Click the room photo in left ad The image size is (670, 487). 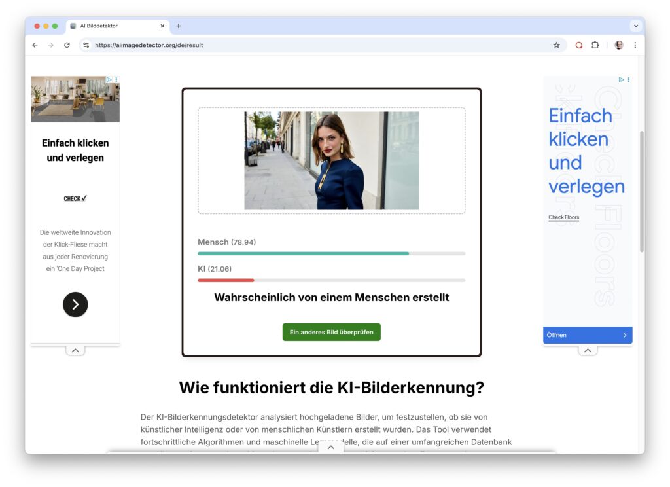coord(75,99)
